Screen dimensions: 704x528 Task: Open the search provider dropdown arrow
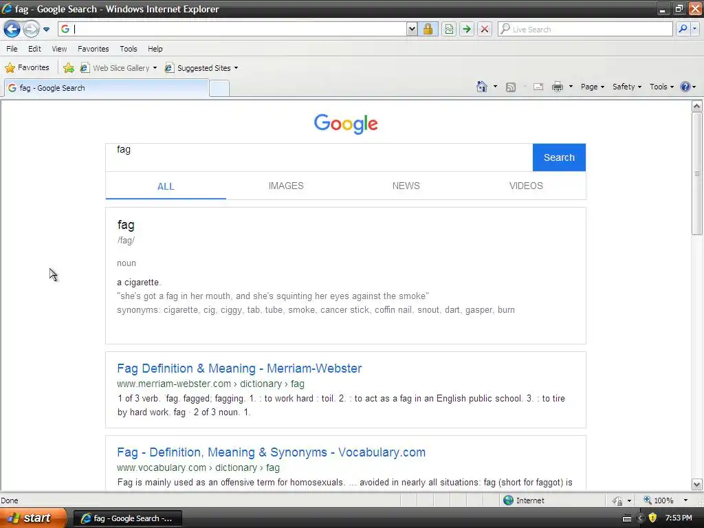click(x=694, y=29)
